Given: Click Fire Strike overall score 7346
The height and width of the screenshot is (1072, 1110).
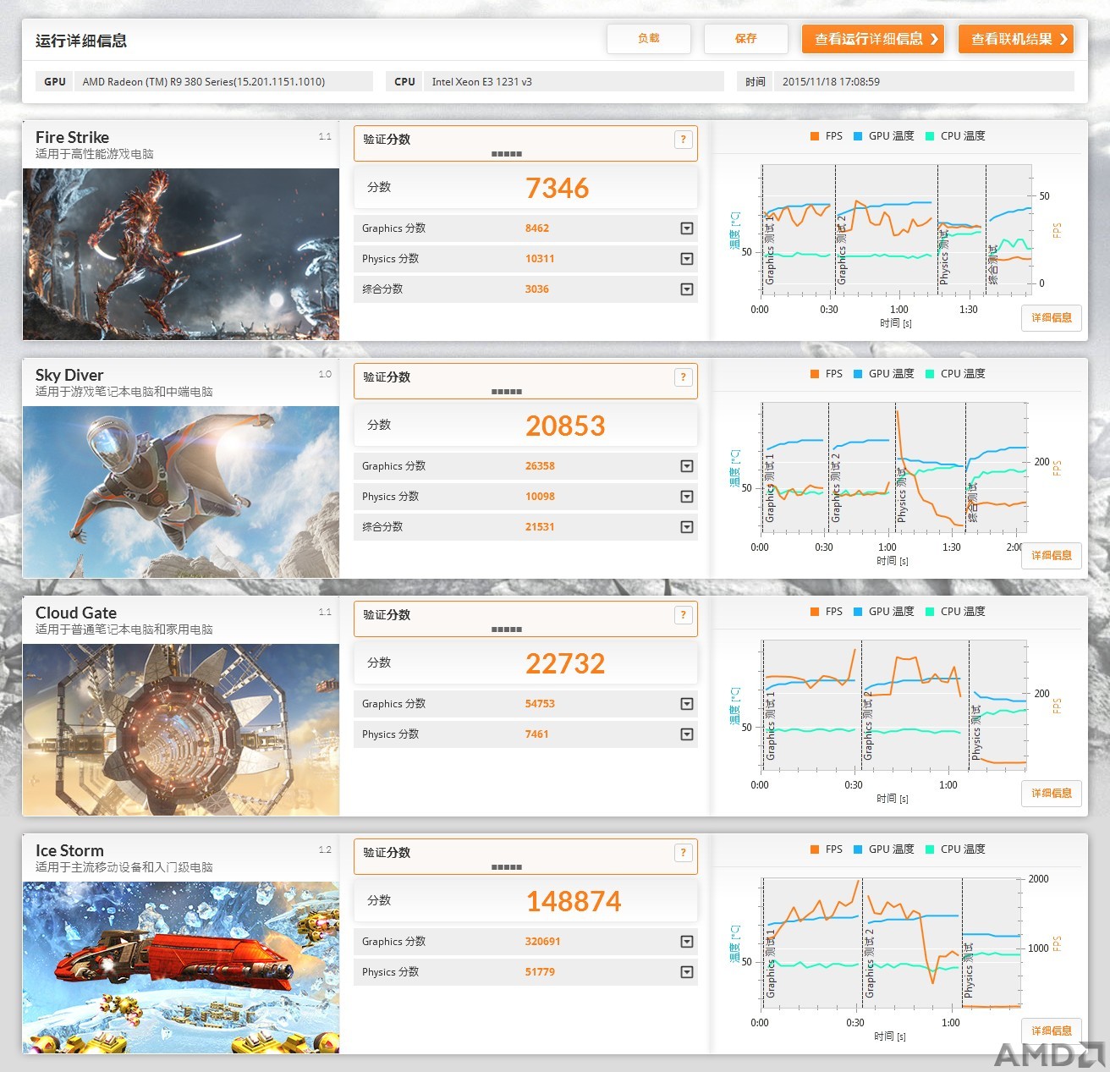Looking at the screenshot, I should point(557,188).
